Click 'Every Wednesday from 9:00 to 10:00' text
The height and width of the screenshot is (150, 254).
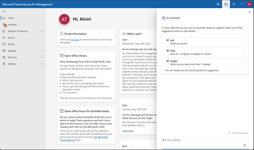pos(85,62)
